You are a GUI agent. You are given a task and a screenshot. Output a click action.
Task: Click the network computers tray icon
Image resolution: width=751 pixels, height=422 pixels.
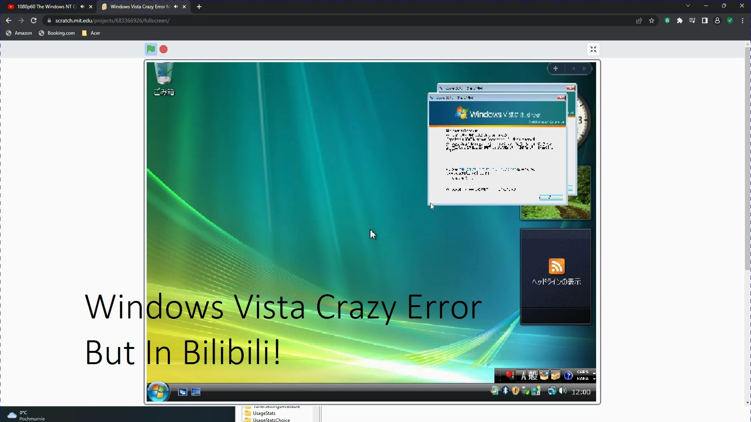click(552, 390)
